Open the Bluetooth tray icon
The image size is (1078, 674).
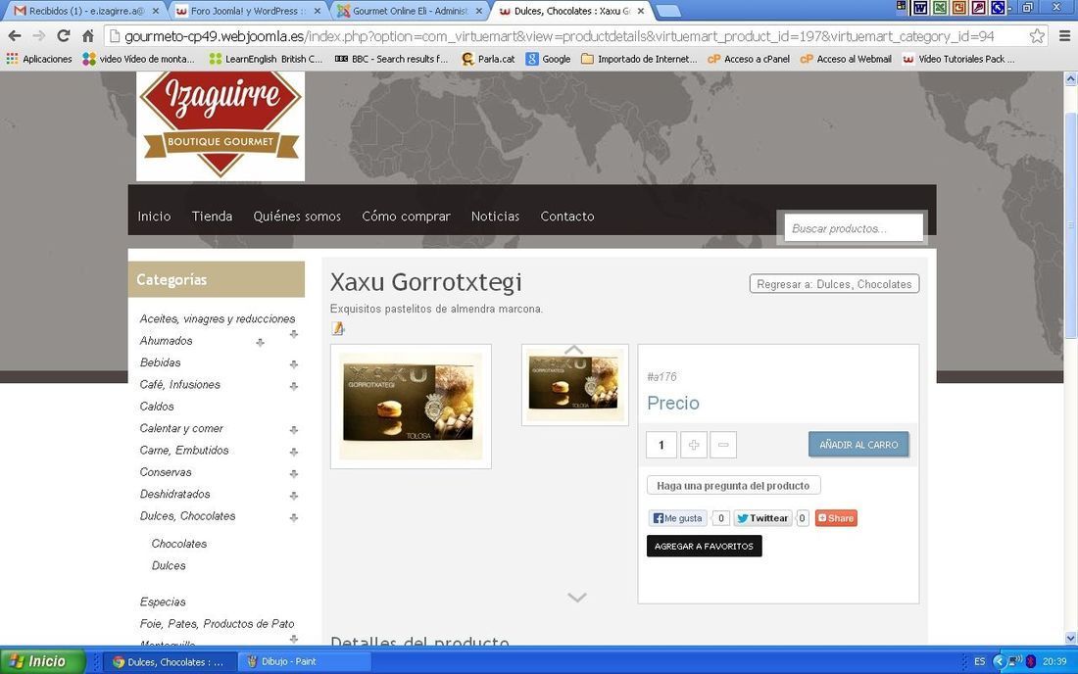point(1031,661)
